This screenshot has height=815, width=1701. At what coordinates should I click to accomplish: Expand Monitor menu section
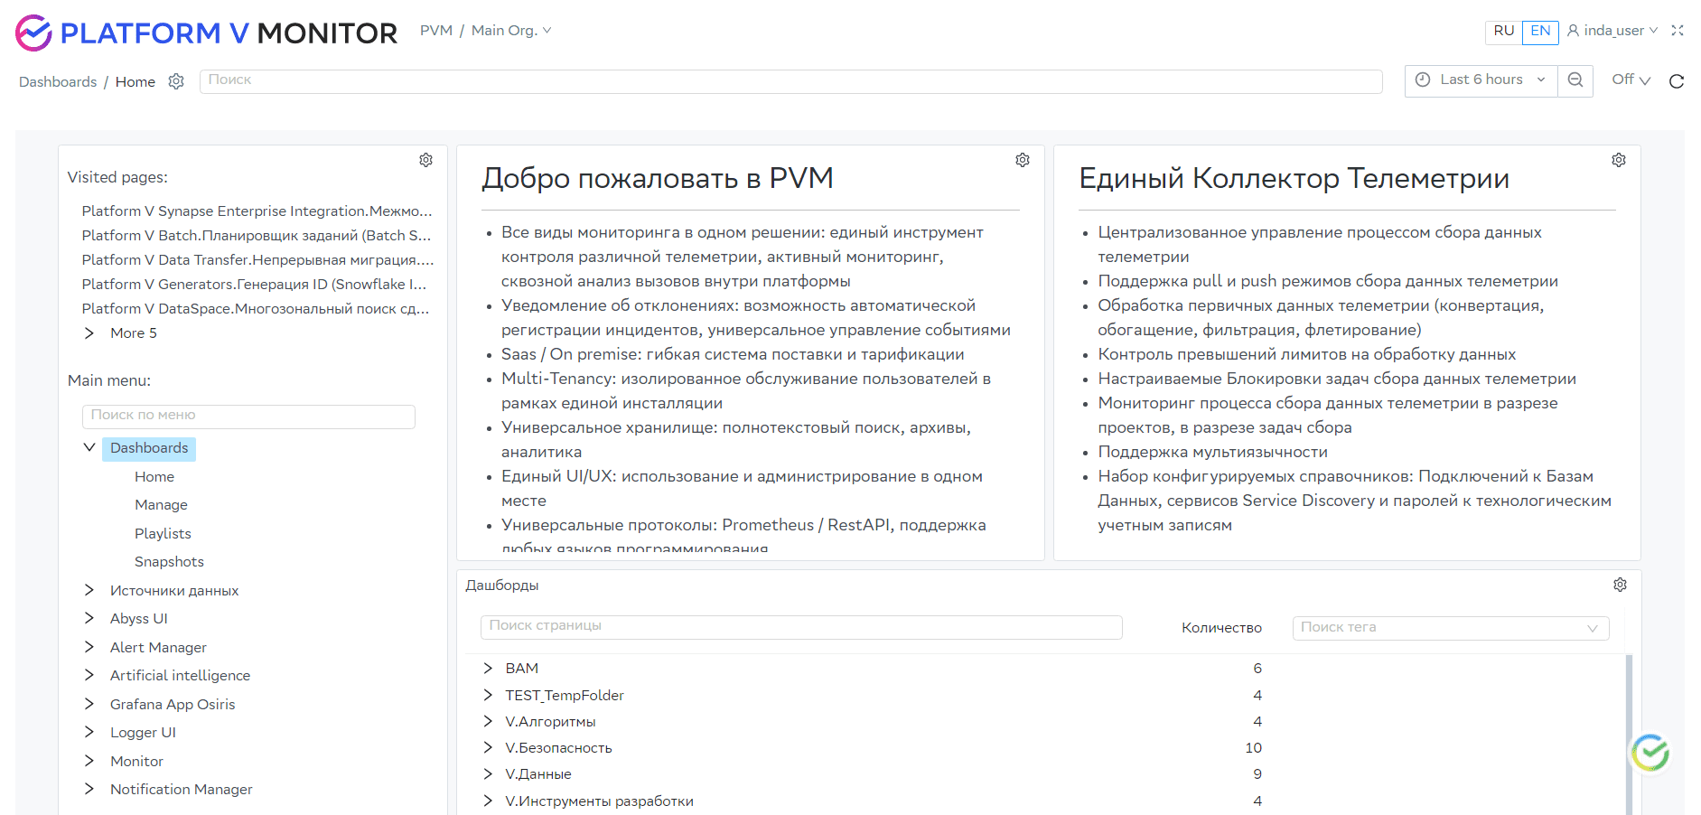point(89,761)
